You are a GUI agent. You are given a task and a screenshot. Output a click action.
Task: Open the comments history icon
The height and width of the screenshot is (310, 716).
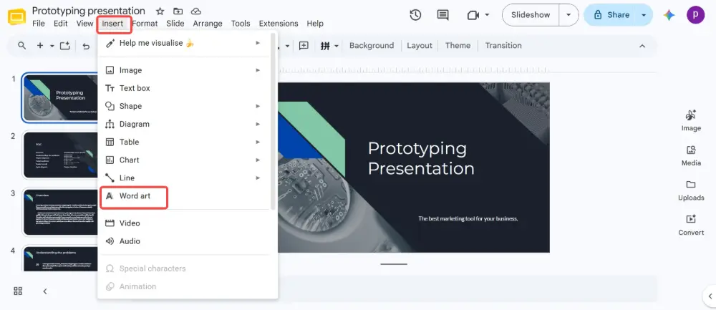click(x=442, y=15)
